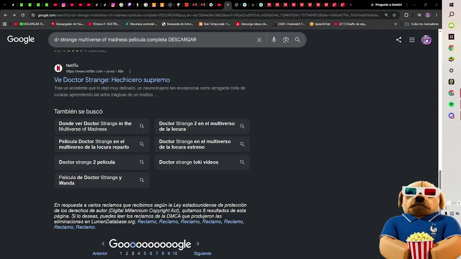Reload the current page
Image resolution: width=461 pixels, height=259 pixels.
click(23, 15)
